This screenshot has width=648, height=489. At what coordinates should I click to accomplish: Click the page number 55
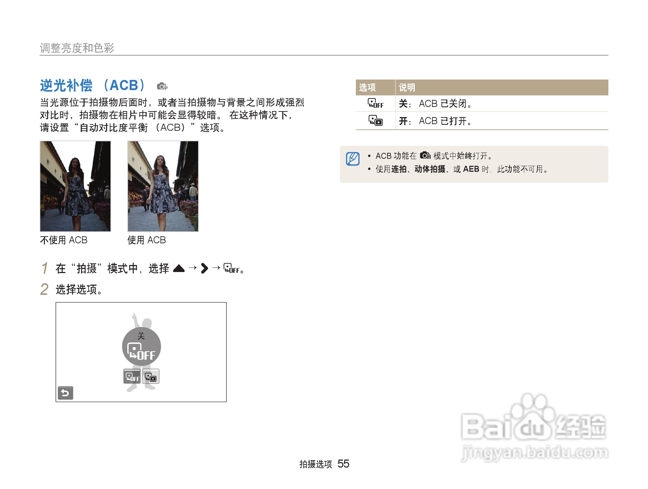(x=343, y=464)
